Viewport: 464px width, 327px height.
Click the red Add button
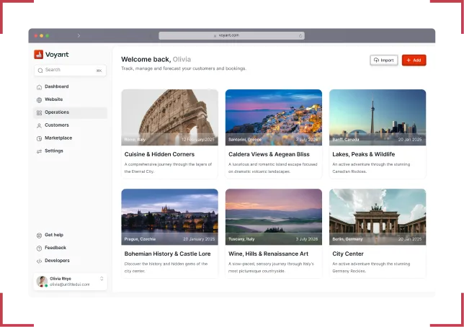(x=414, y=60)
